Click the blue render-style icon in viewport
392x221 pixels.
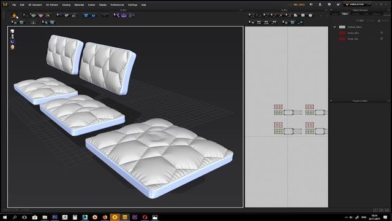click(12, 42)
